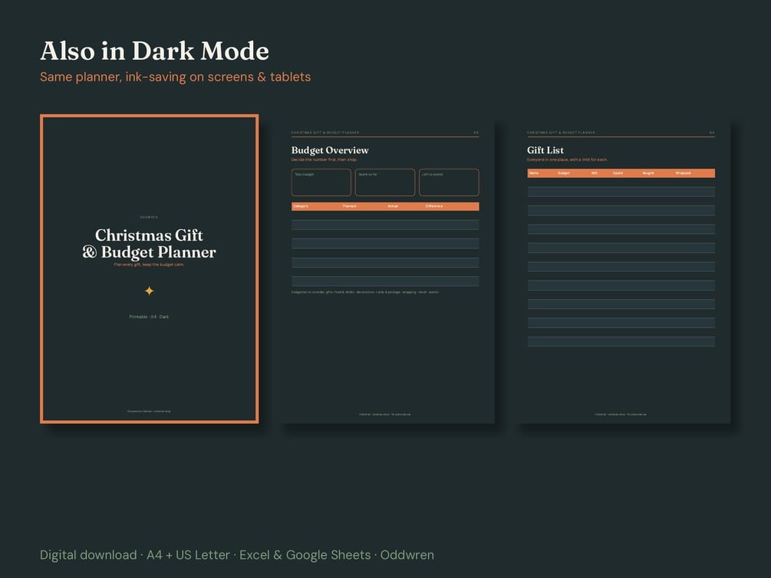Click the Left to spend box
Viewport: 771px width, 578px height.
click(449, 182)
